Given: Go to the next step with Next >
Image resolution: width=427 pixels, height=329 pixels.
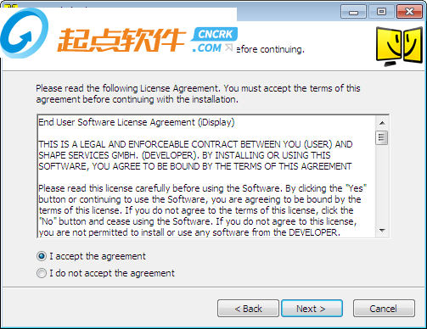Looking at the screenshot, I should (312, 309).
